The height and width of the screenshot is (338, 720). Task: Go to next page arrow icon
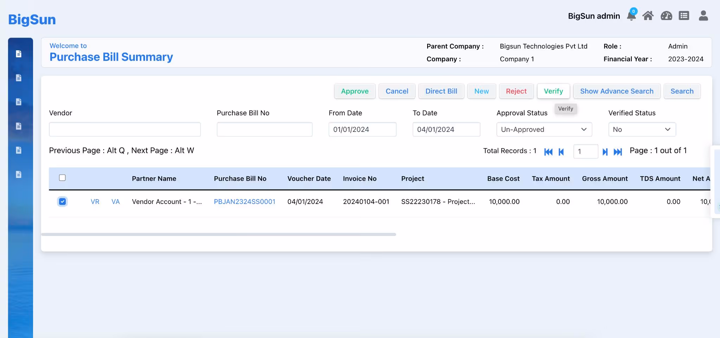605,152
